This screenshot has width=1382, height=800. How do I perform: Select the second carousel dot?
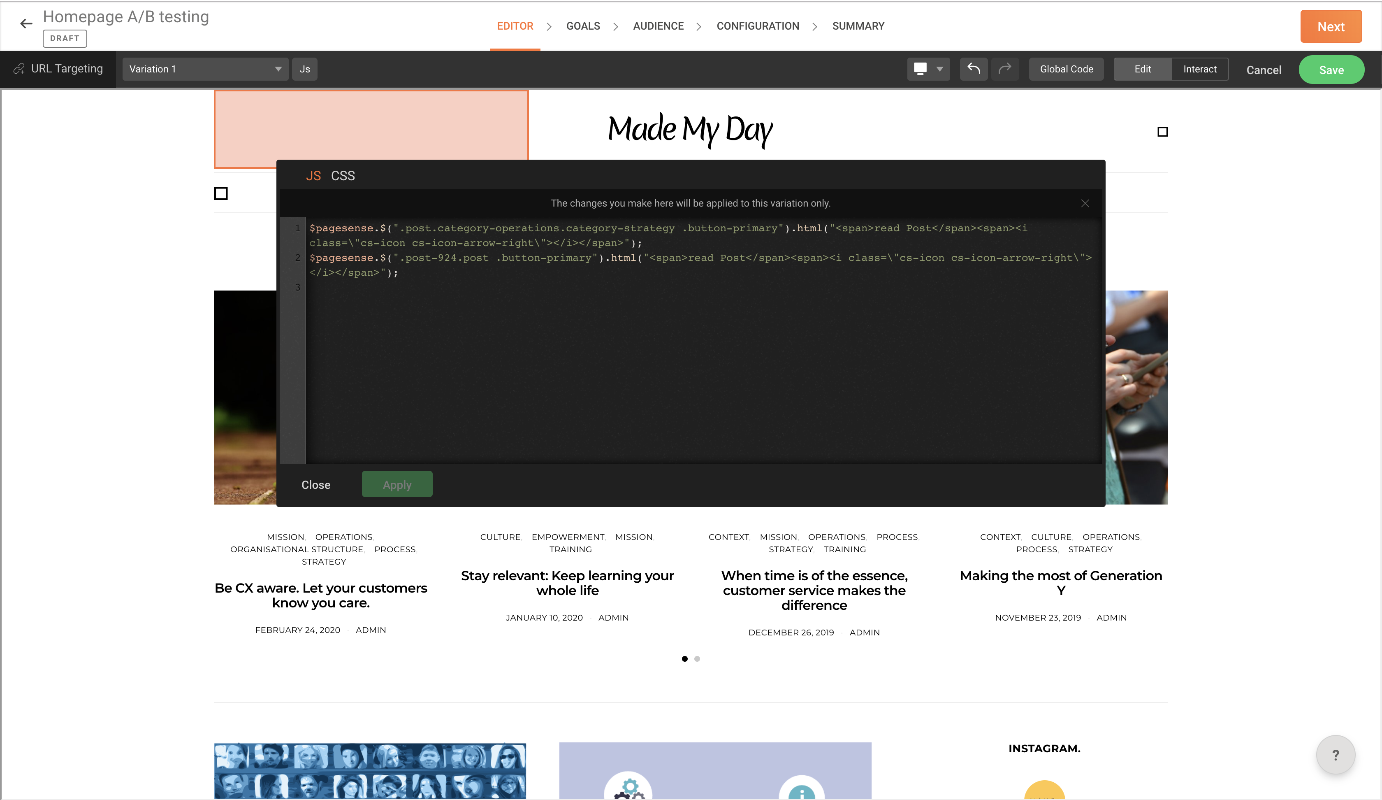697,659
